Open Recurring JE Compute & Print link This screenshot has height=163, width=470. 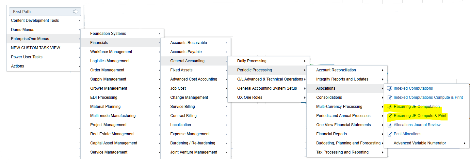[x=420, y=116]
